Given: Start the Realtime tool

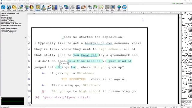Looking at the screenshot, I should (x=31, y=8).
